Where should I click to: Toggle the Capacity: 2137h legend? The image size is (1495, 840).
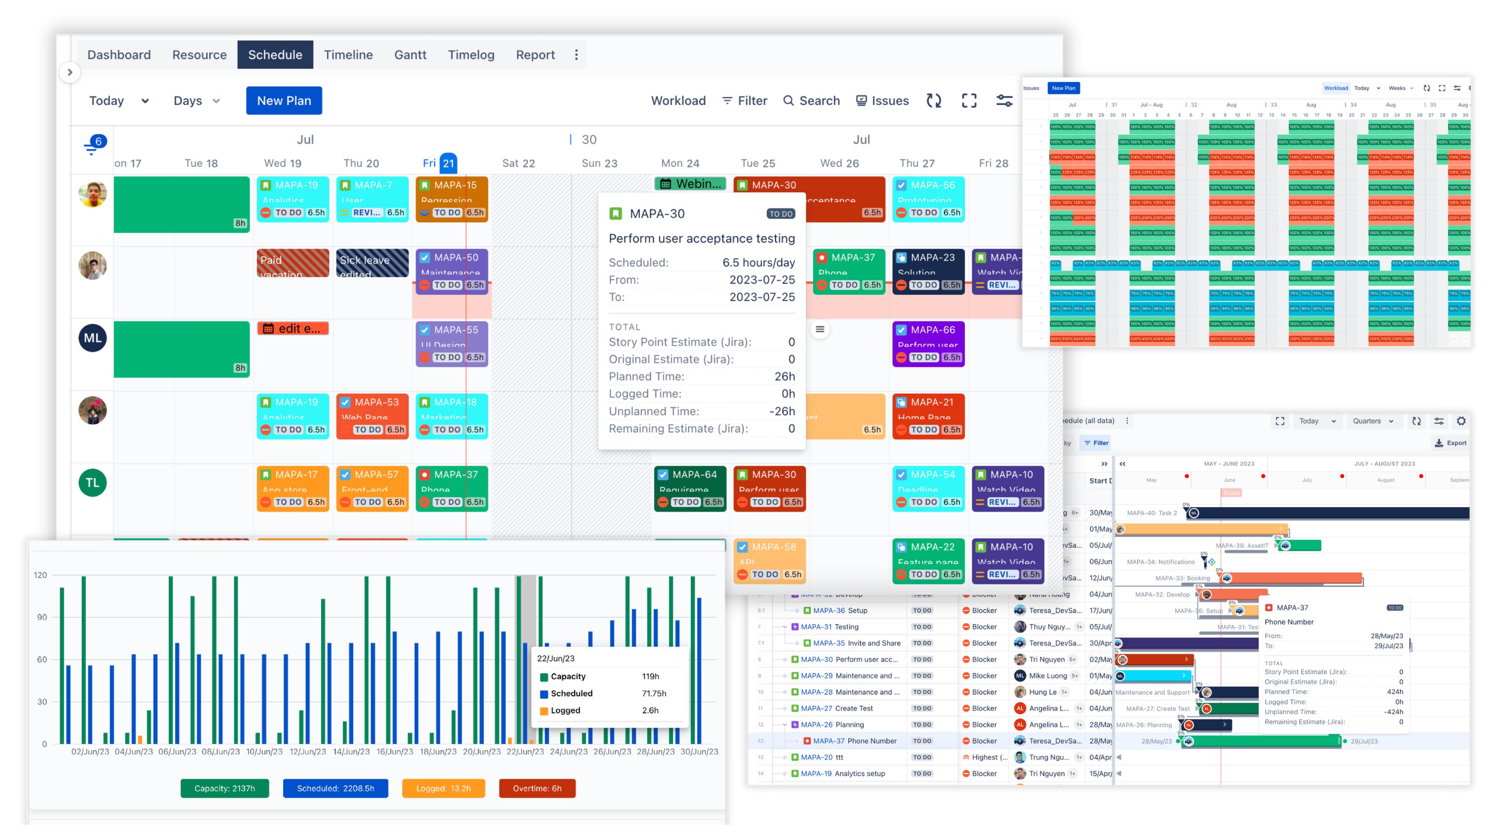225,788
